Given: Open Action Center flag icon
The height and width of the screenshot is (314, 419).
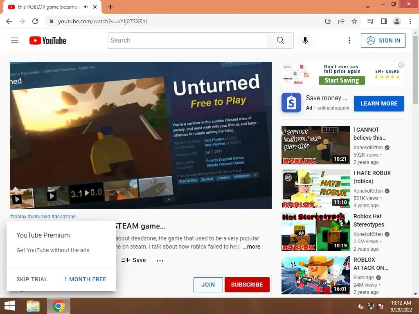Looking at the screenshot, I should [381, 306].
